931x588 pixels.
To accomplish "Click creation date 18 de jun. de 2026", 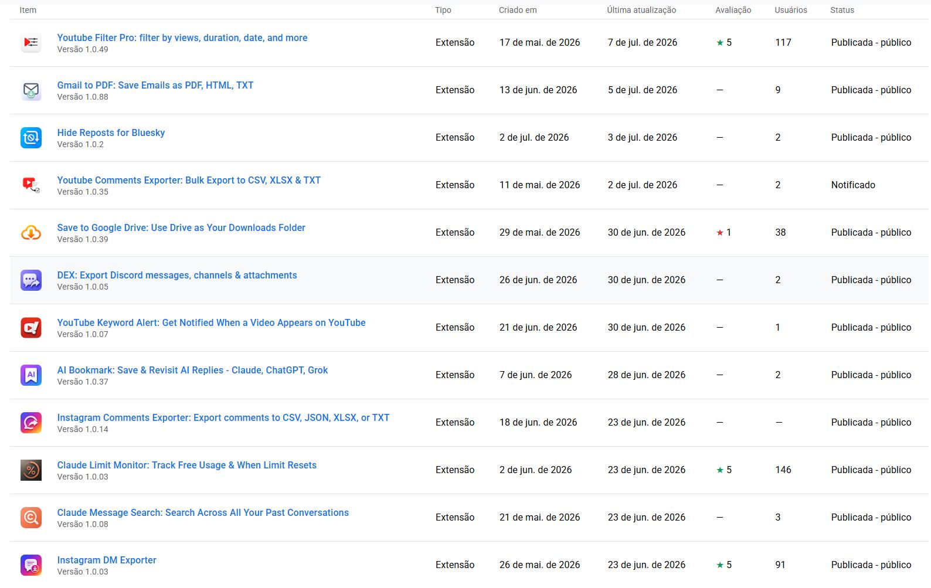I will [x=538, y=422].
